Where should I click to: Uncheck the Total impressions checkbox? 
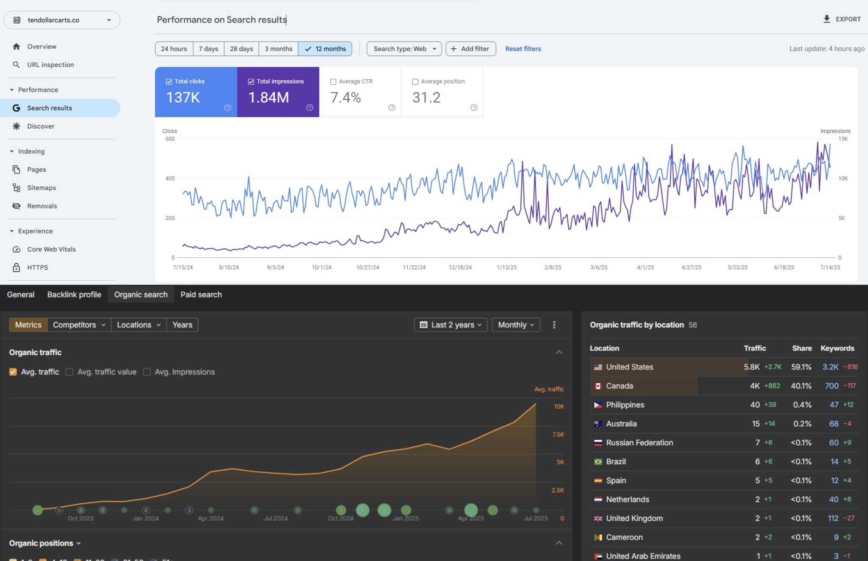point(251,81)
